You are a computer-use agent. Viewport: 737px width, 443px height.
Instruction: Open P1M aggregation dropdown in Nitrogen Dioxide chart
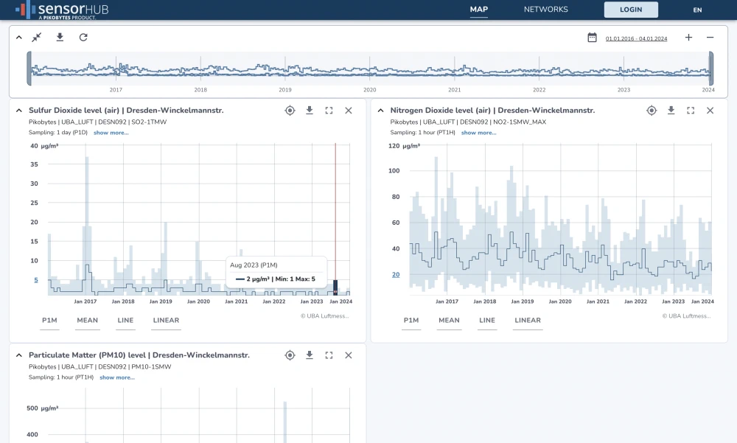[411, 320]
